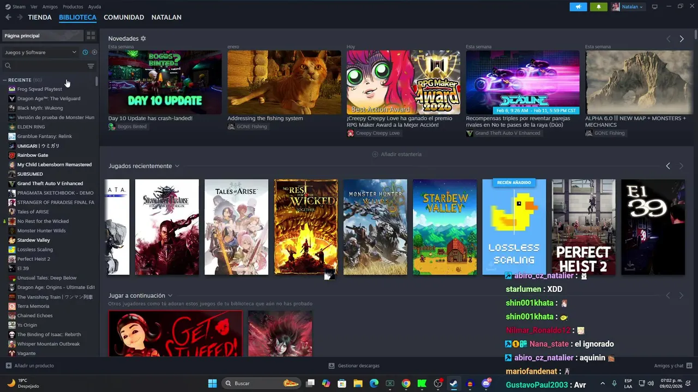Click Stardew Valley icon in sidebar
Image resolution: width=698 pixels, height=392 pixels.
(12, 240)
